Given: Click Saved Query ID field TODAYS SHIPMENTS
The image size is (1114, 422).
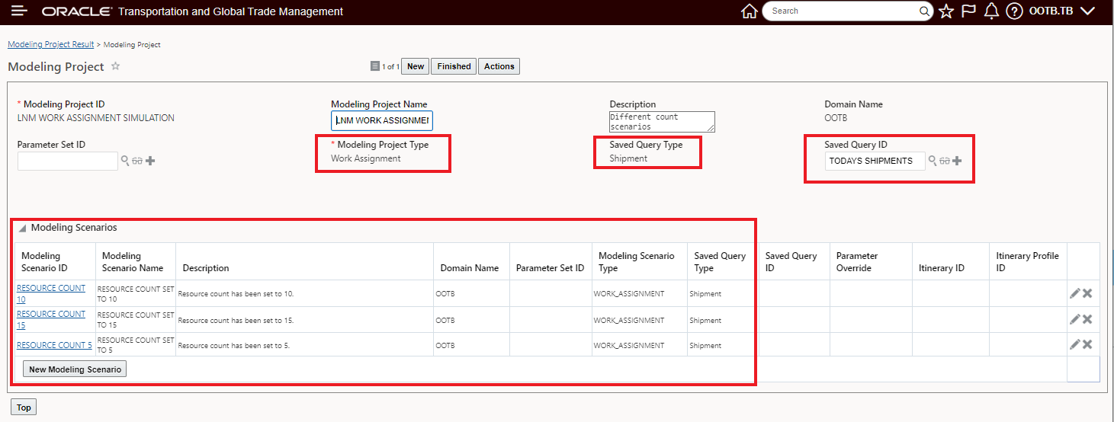Looking at the screenshot, I should click(x=875, y=161).
